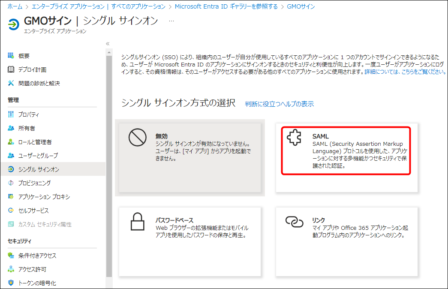This screenshot has height=289, width=448.
Task: Click the トークンの暗号化 shield icon
Action: tap(11, 283)
